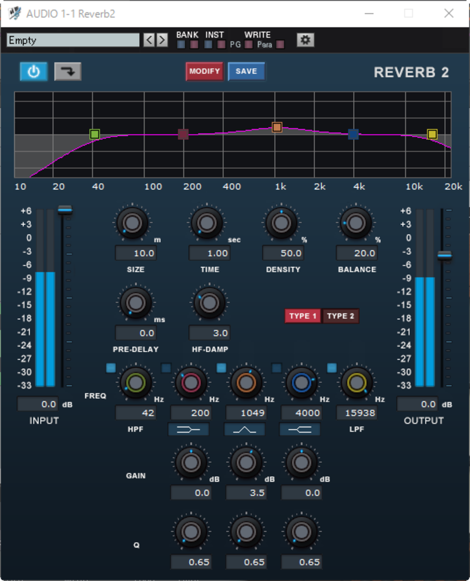Select high shelf filter shape button
Screen dimensions: 470x581
tap(300, 429)
